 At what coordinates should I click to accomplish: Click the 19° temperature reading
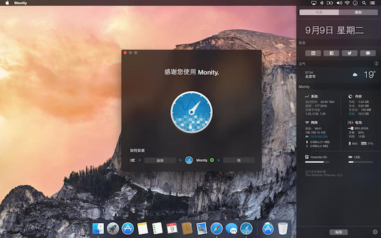tap(370, 74)
